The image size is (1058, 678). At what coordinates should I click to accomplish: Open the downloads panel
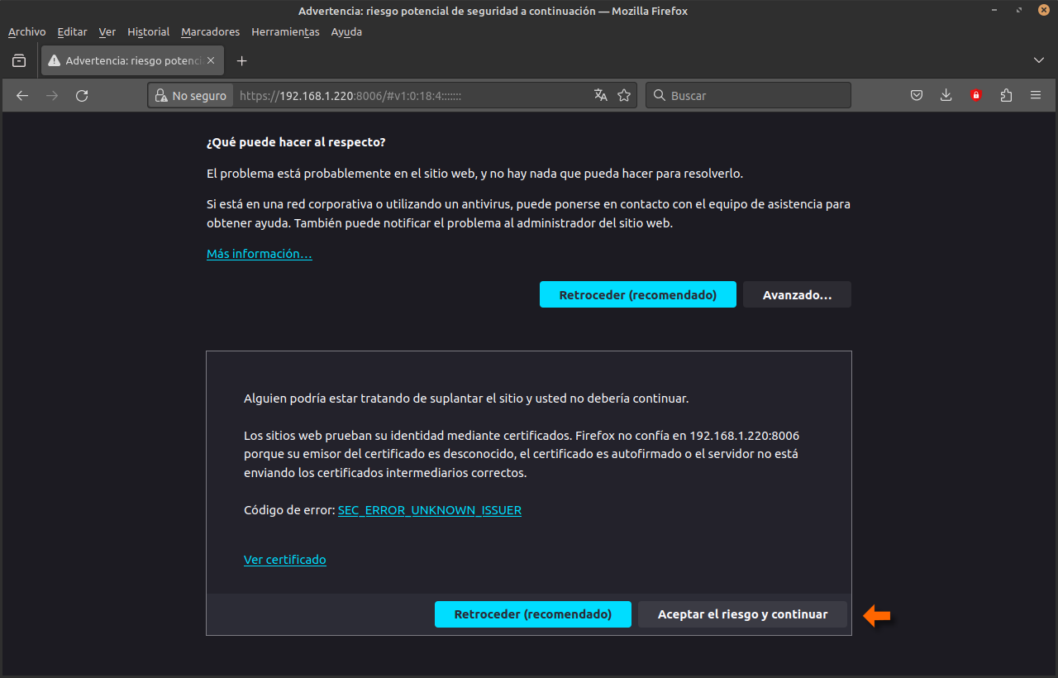click(946, 96)
